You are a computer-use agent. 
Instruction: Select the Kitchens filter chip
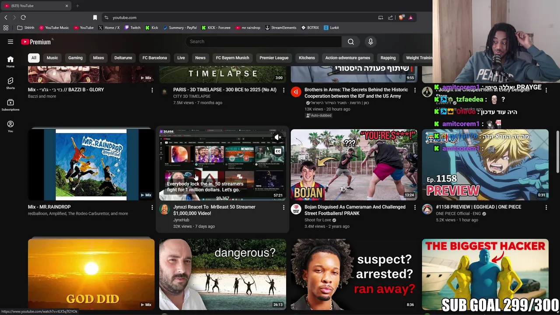(x=307, y=58)
